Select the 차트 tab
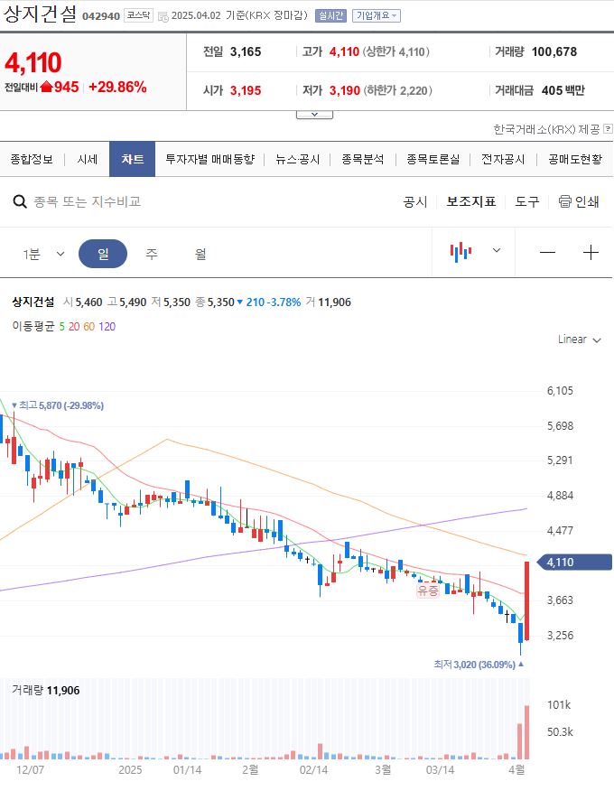The height and width of the screenshot is (800, 614). click(132, 159)
